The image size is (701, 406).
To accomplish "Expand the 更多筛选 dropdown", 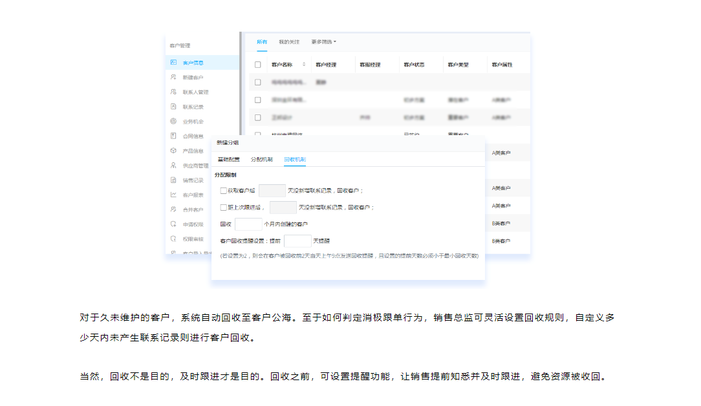I will pos(323,42).
